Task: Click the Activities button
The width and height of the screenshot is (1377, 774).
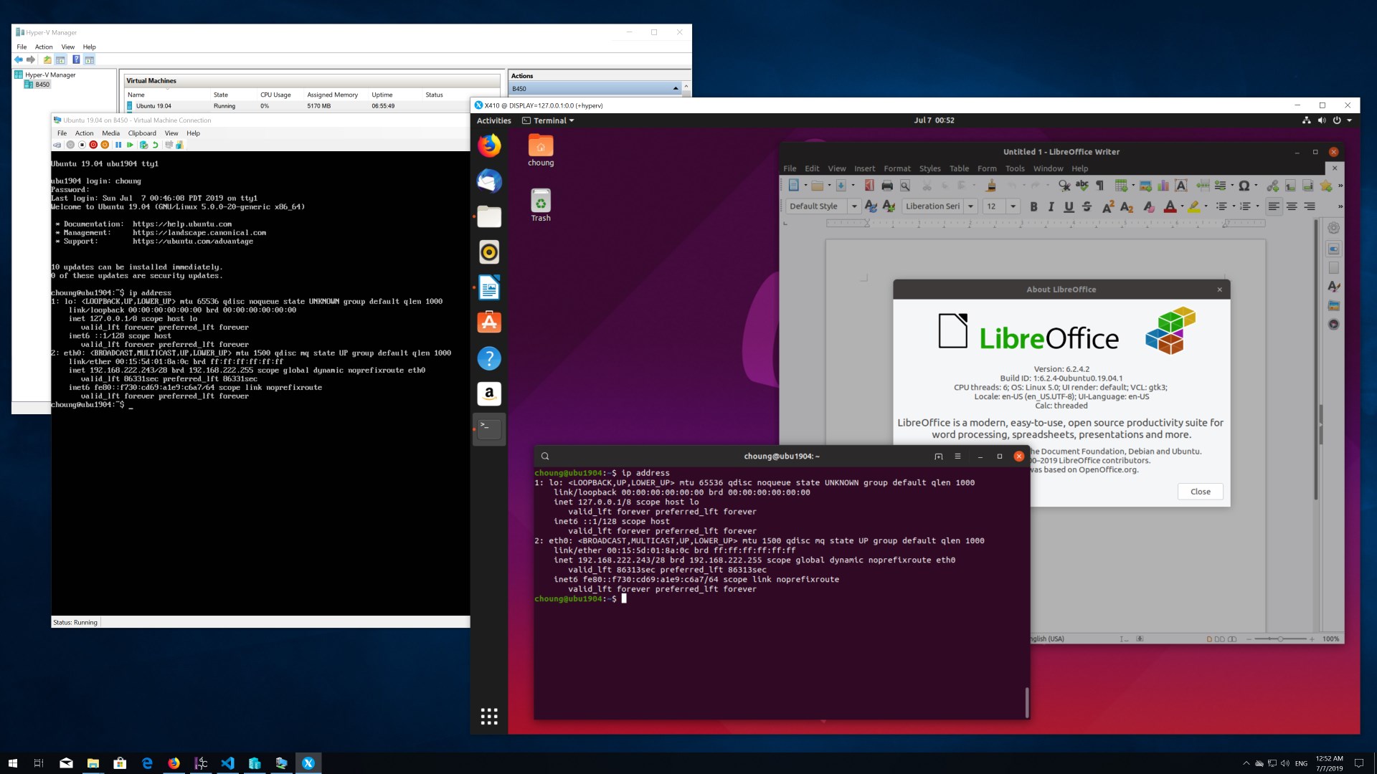Action: pyautogui.click(x=493, y=120)
